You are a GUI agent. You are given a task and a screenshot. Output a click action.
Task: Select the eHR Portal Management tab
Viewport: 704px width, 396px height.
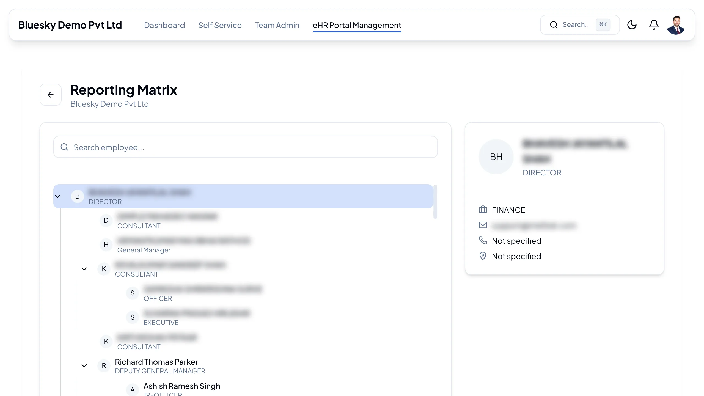click(x=357, y=25)
